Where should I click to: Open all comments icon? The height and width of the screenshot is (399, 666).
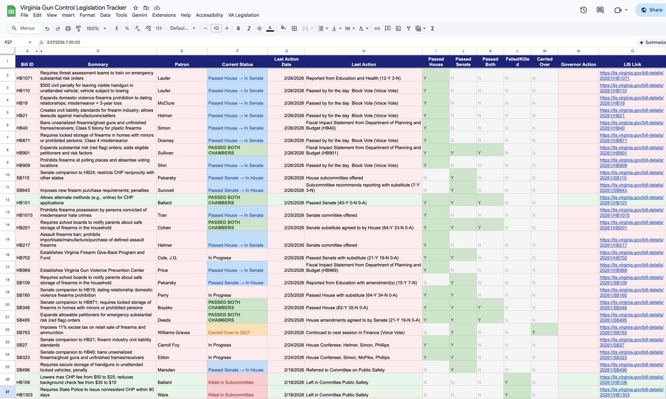[600, 10]
